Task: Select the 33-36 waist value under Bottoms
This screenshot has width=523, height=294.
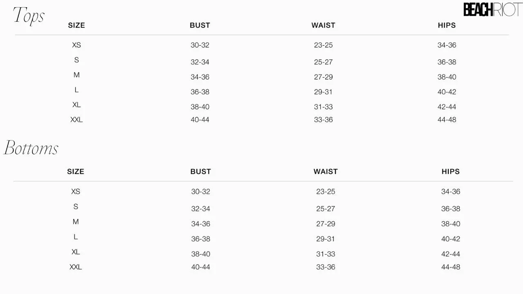Action: [x=326, y=267]
